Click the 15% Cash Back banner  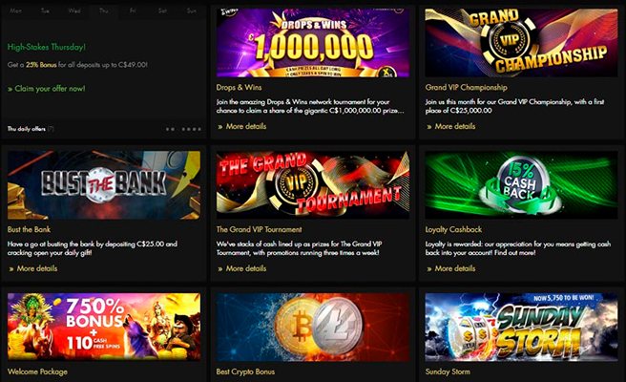[521, 185]
